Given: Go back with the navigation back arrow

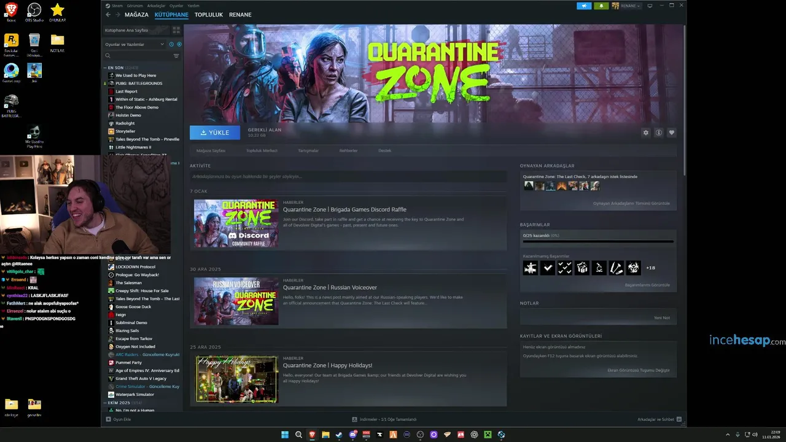Looking at the screenshot, I should (x=108, y=15).
